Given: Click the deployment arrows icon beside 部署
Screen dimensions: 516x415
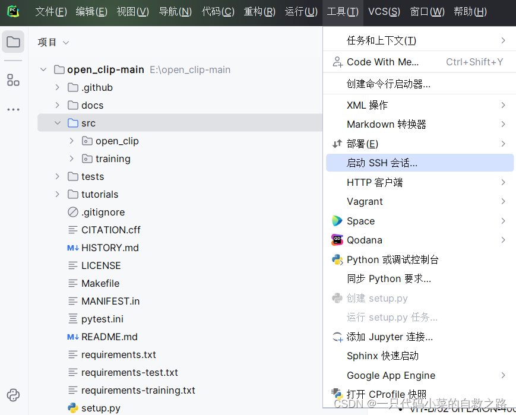Looking at the screenshot, I should pos(337,144).
